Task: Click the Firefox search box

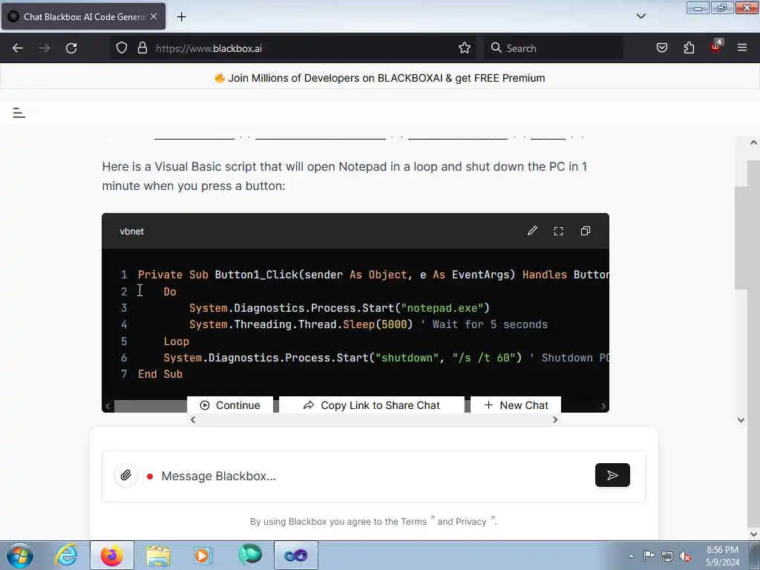Action: click(x=554, y=48)
